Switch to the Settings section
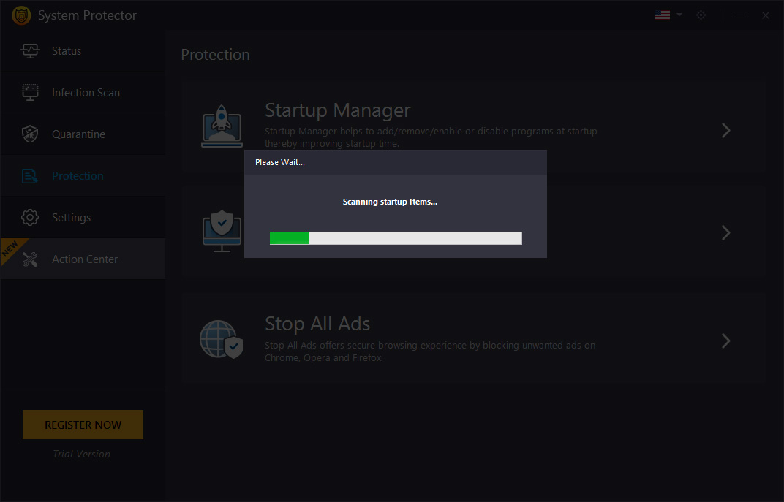This screenshot has width=784, height=502. 71,217
